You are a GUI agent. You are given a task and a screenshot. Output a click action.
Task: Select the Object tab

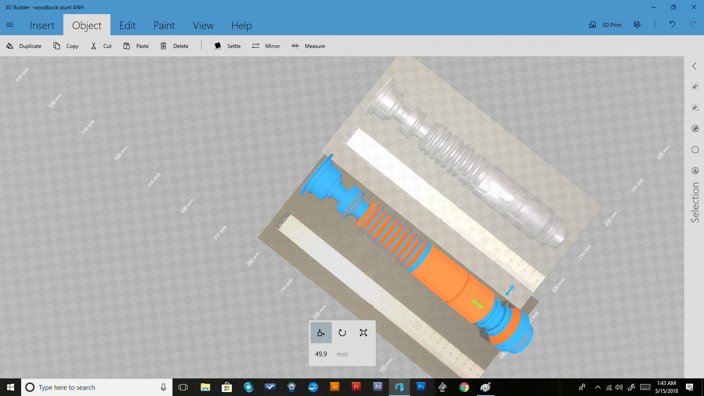[87, 26]
